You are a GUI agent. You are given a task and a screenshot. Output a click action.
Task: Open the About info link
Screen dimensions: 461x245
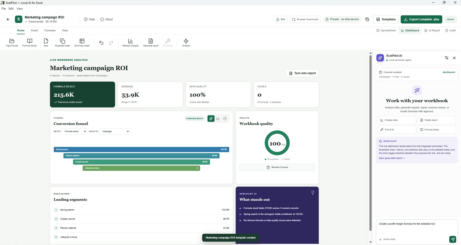[x=107, y=19]
